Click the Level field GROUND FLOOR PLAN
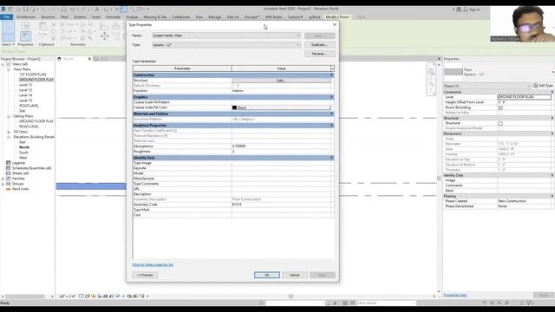 tap(524, 97)
